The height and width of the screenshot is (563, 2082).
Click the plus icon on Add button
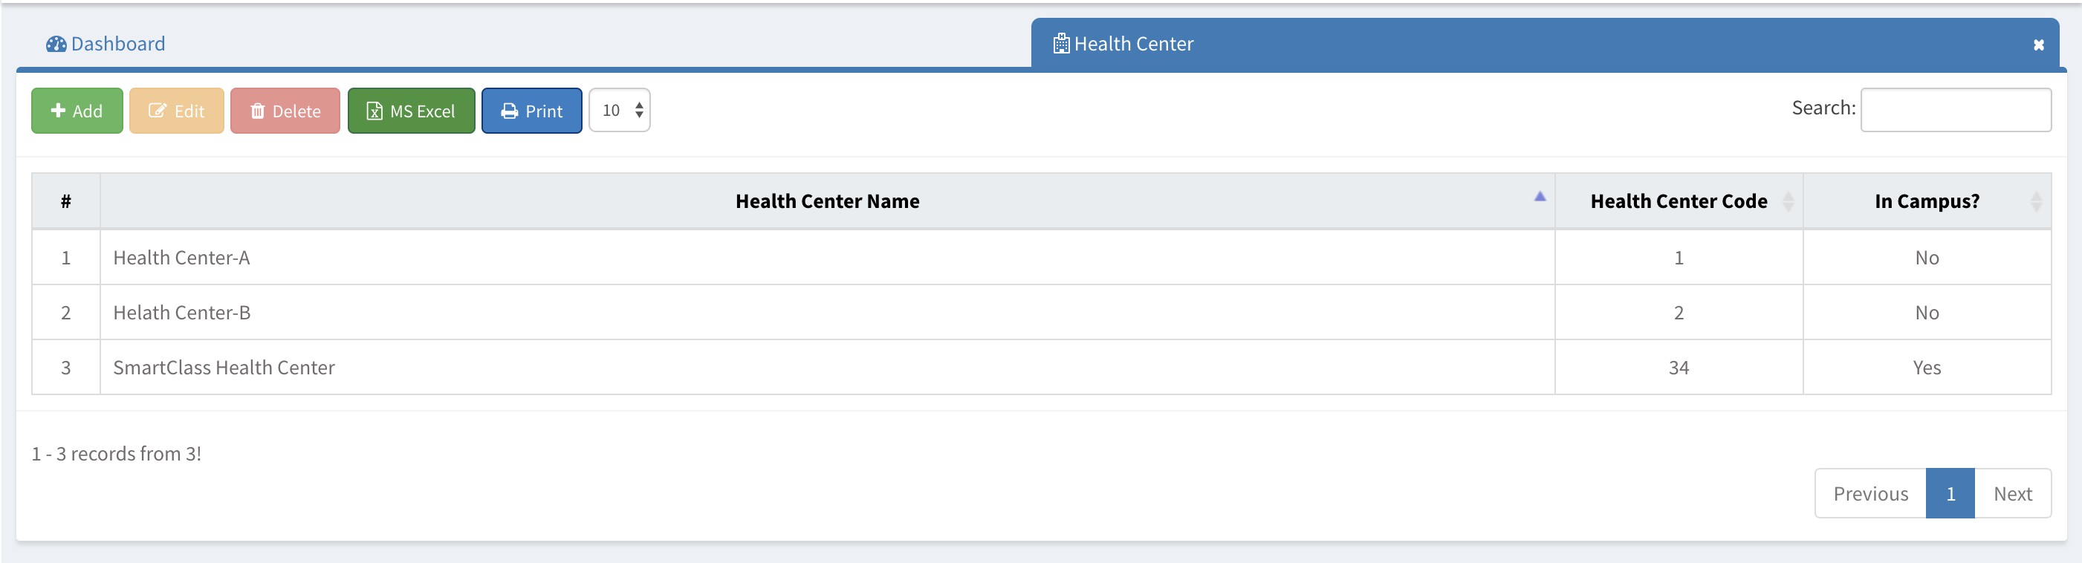pos(58,111)
